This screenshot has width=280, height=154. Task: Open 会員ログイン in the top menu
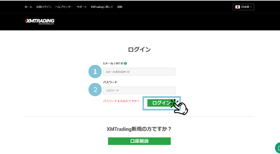tap(44, 7)
